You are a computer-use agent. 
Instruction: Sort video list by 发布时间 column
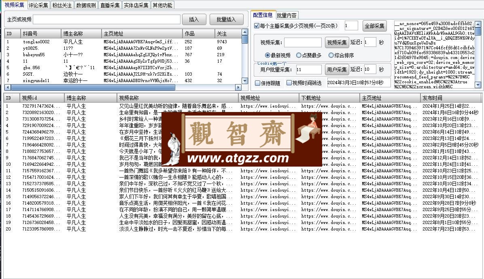[x=451, y=98]
